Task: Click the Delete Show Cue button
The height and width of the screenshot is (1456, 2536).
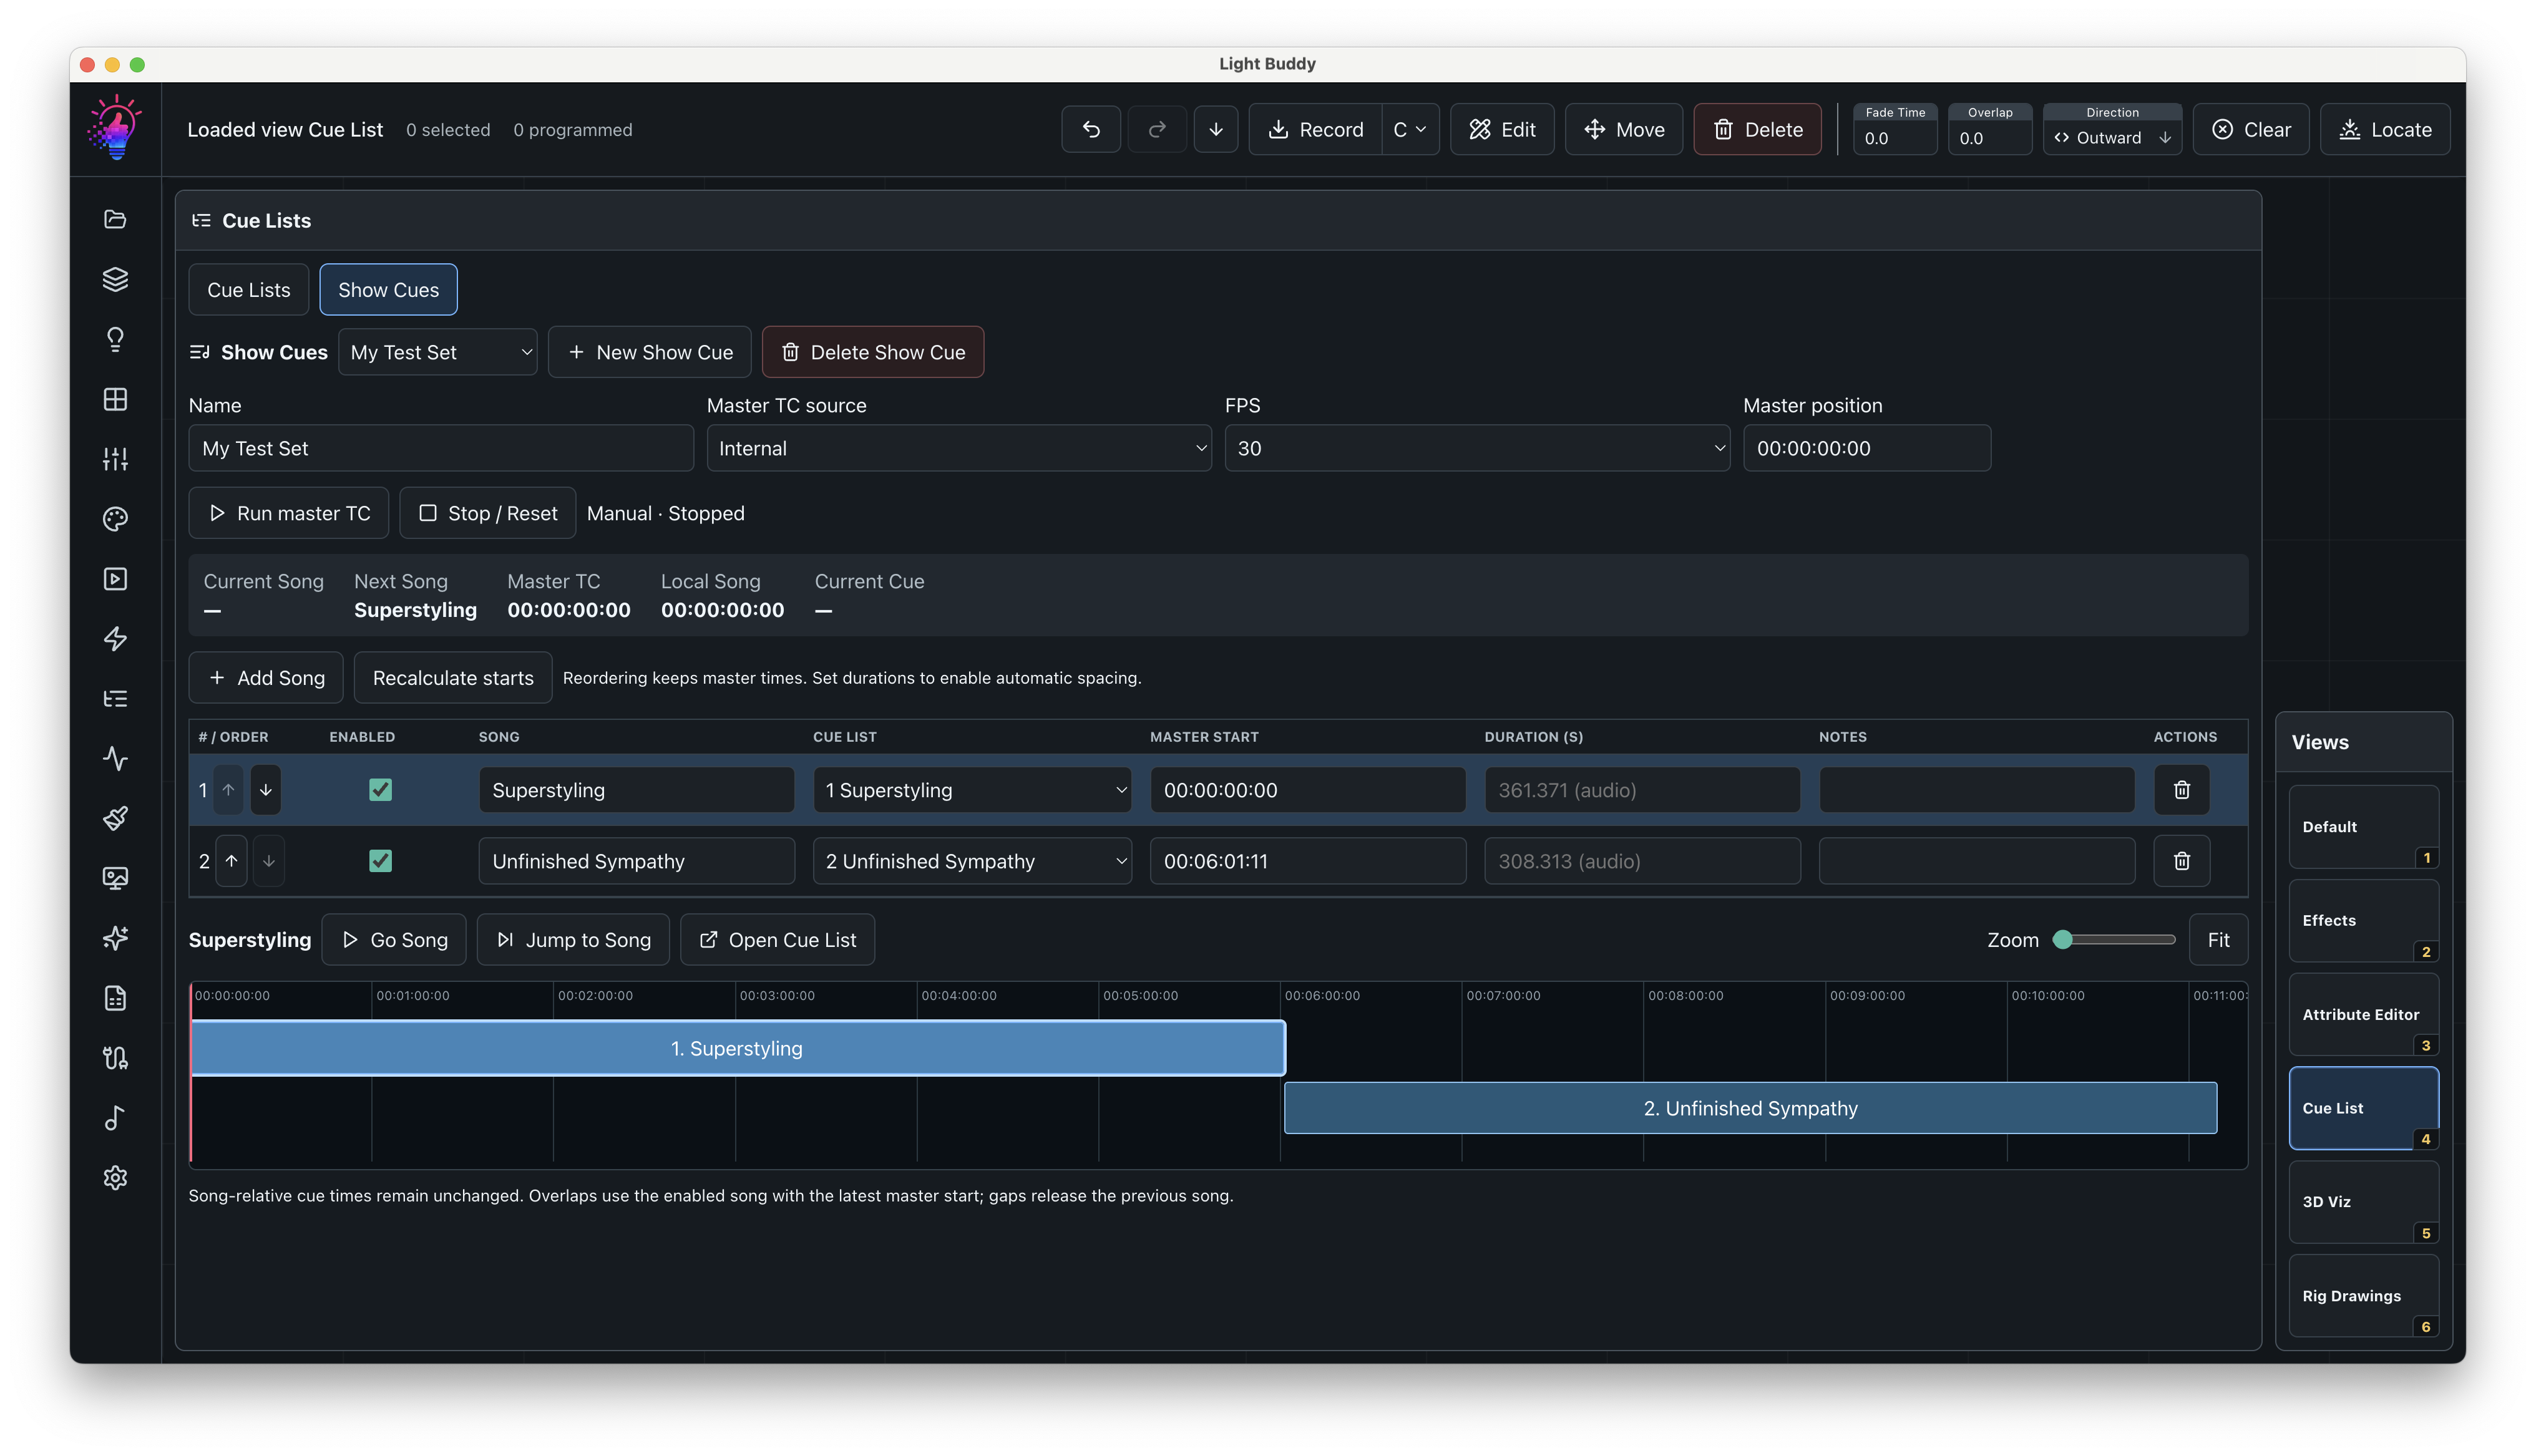Action: coord(873,352)
